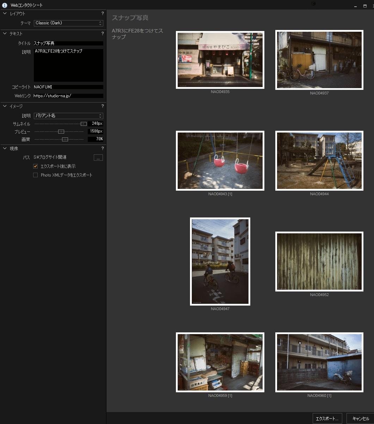The image size is (374, 424).
Task: Click the キャンセル button
Action: (360, 419)
